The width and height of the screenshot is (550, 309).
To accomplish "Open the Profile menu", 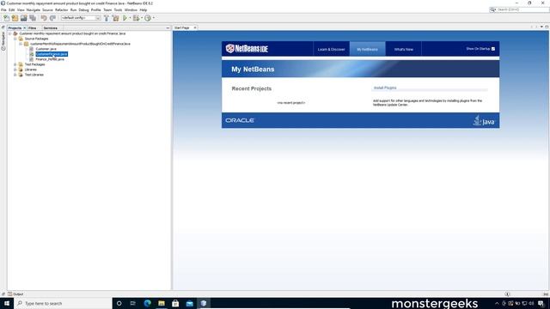I will (95, 9).
